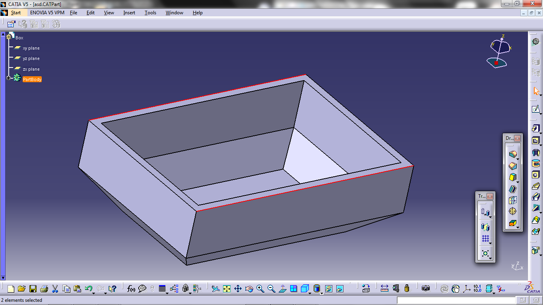
Task: Select the Scaling tool
Action: [486, 253]
